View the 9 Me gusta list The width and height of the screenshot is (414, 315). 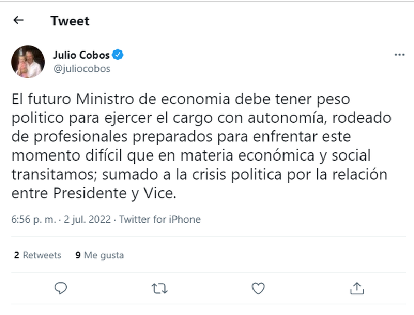tap(99, 255)
